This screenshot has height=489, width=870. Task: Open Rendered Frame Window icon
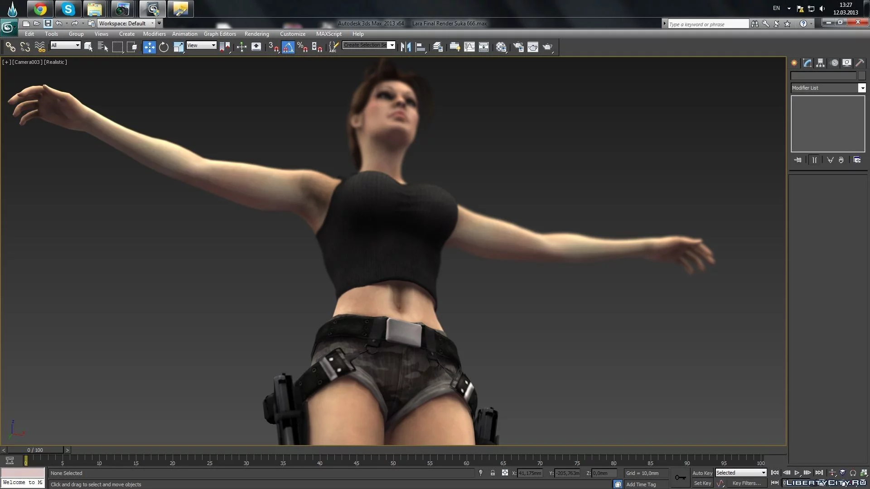click(x=533, y=47)
